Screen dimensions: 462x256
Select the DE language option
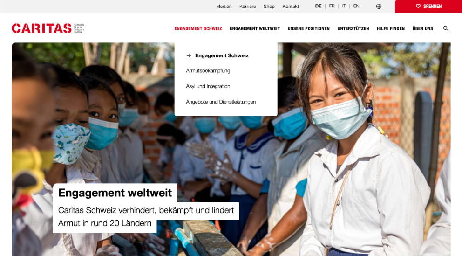pos(318,6)
